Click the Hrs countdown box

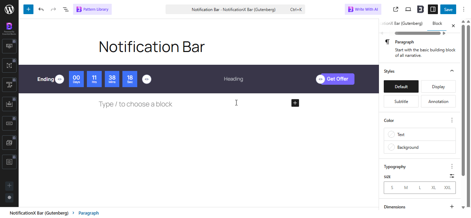coord(94,79)
